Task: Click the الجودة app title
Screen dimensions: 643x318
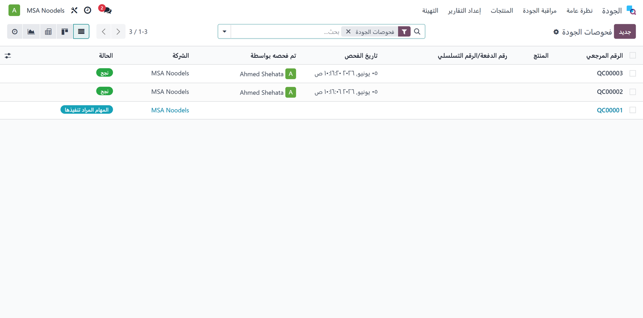Action: pyautogui.click(x=612, y=10)
